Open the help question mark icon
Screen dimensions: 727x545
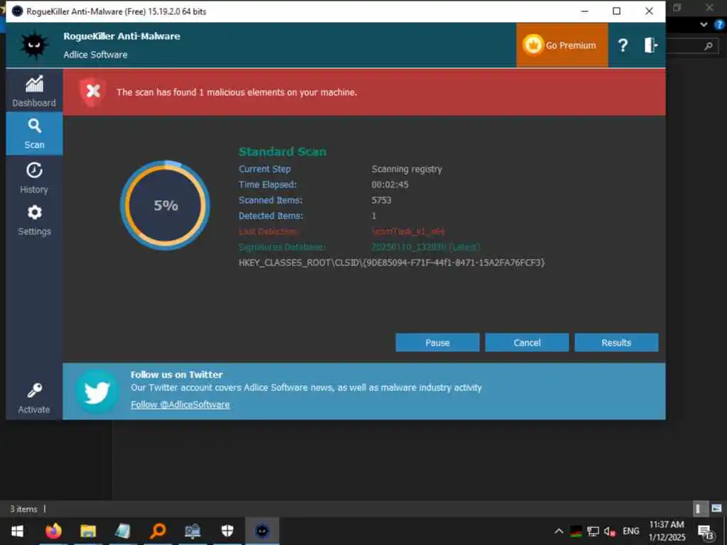coord(623,45)
